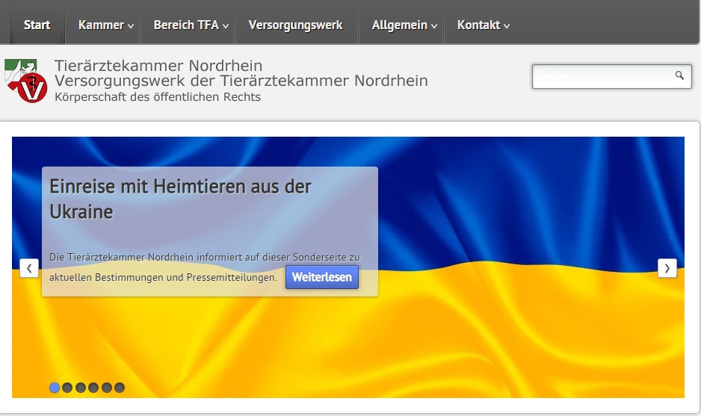
Task: Click into the search input field
Action: tap(602, 76)
